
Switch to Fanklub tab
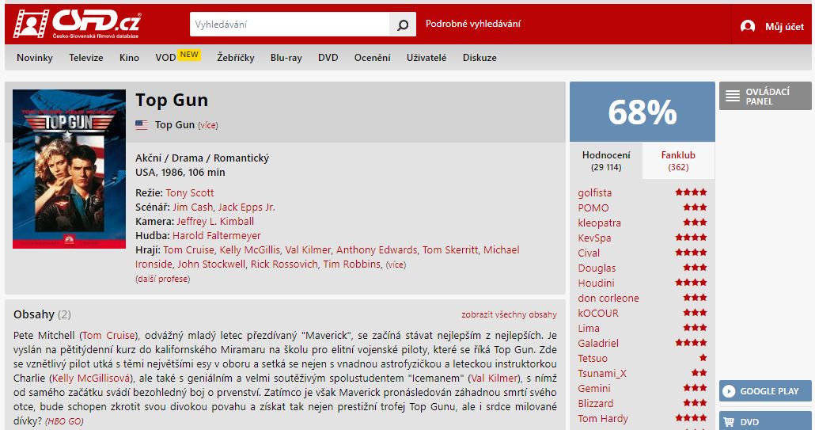pyautogui.click(x=678, y=161)
